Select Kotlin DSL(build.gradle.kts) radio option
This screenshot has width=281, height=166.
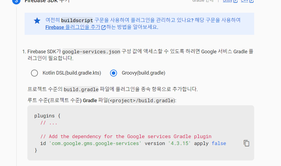(x=34, y=73)
